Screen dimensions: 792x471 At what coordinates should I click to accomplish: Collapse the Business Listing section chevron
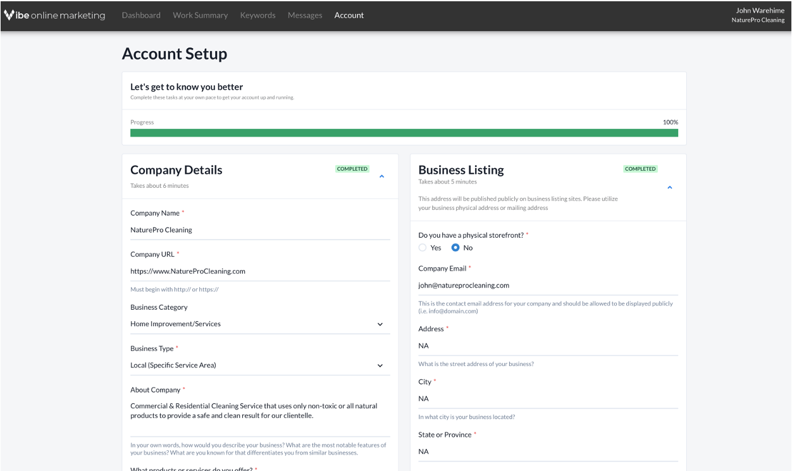pos(669,188)
